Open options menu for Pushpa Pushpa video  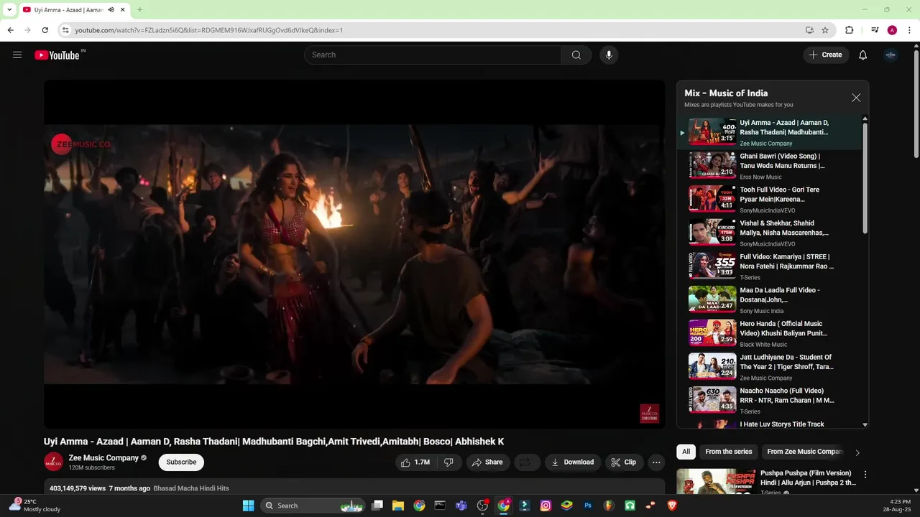(x=865, y=475)
